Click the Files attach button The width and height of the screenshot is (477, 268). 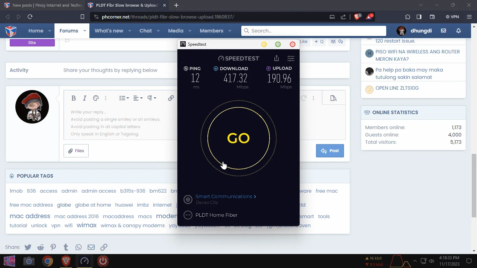coord(76,151)
